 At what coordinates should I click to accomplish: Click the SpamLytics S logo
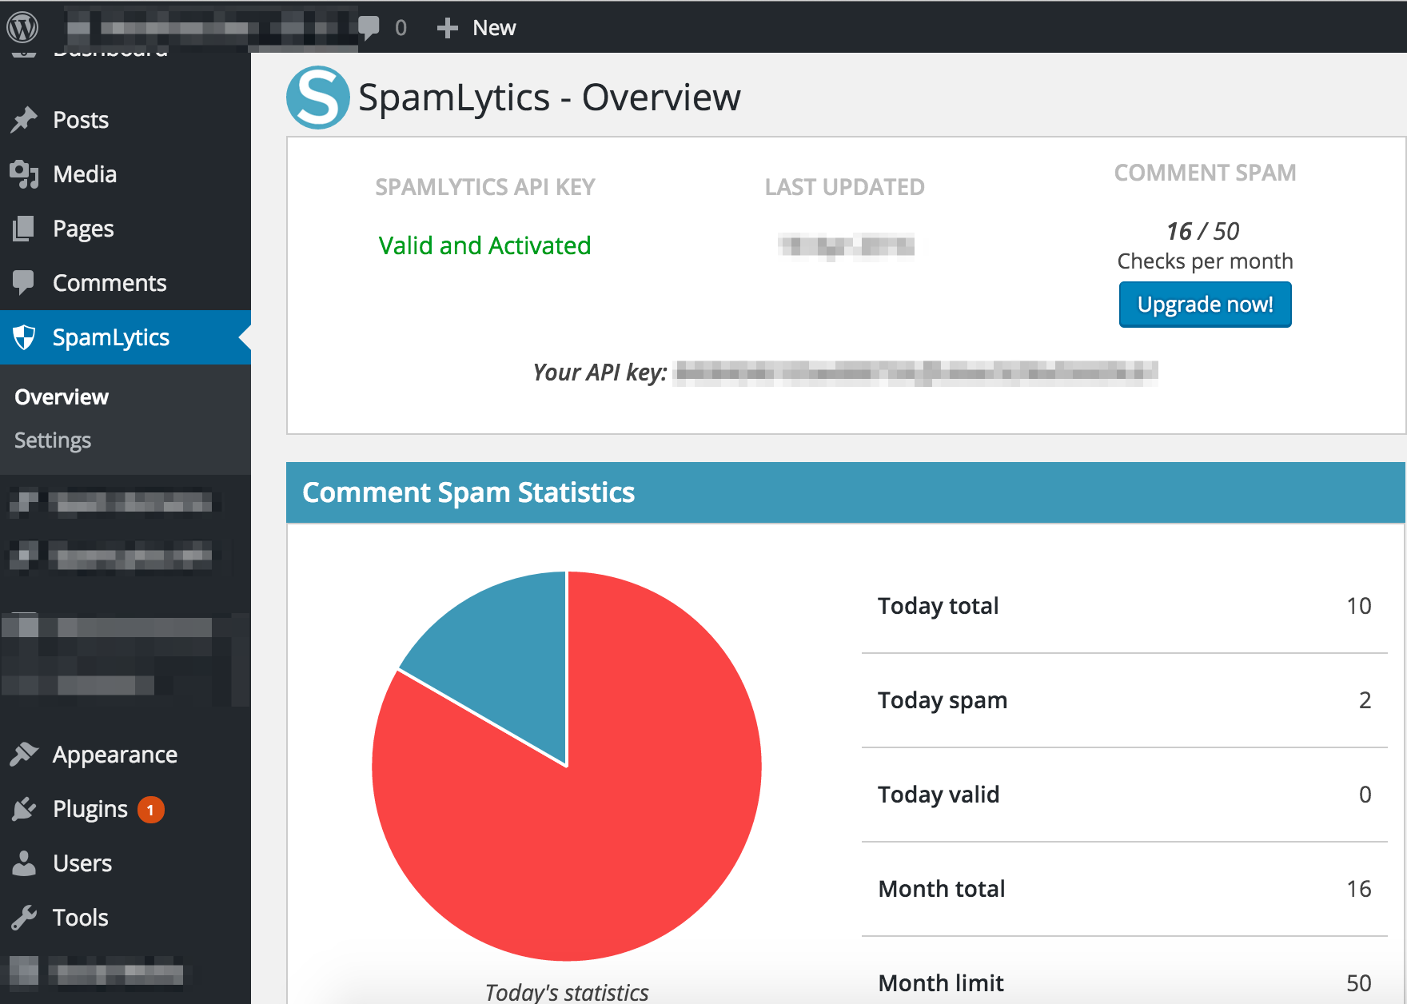[317, 98]
